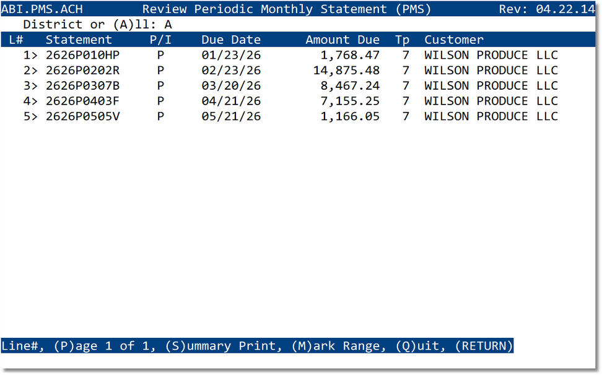The width and height of the screenshot is (602, 375).
Task: Click amount due 1,166.05
Action: coord(350,116)
